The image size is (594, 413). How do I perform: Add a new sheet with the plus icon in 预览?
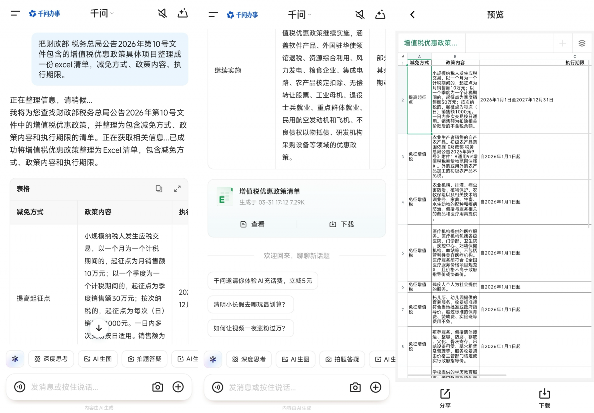coord(562,43)
